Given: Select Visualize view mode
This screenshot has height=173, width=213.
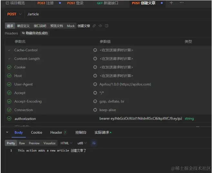Looking at the screenshot, I should point(49,143).
